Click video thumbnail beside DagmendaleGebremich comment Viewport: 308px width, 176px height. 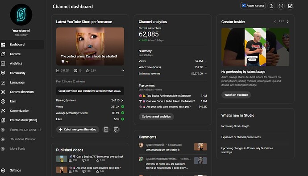pos(200,161)
